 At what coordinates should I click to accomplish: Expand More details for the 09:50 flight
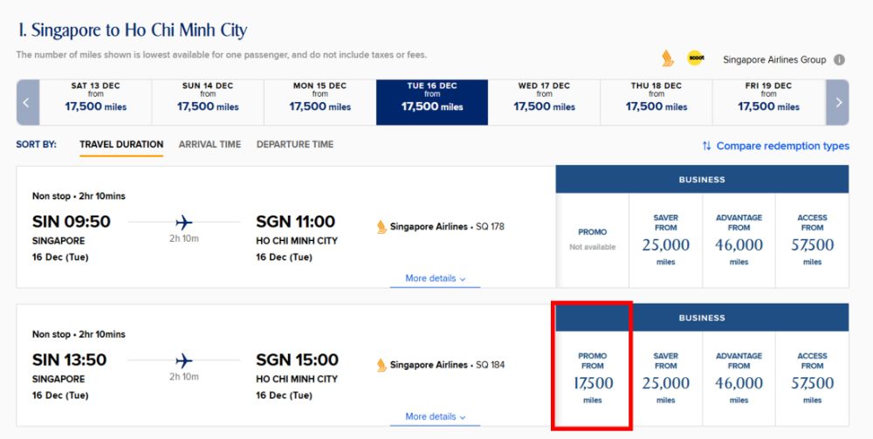pos(435,278)
